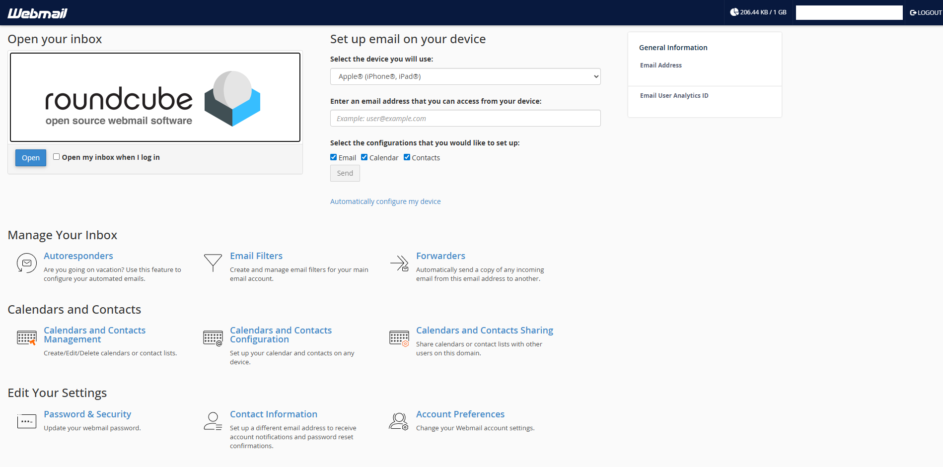
Task: Open the Contact Information link
Action: (x=274, y=414)
